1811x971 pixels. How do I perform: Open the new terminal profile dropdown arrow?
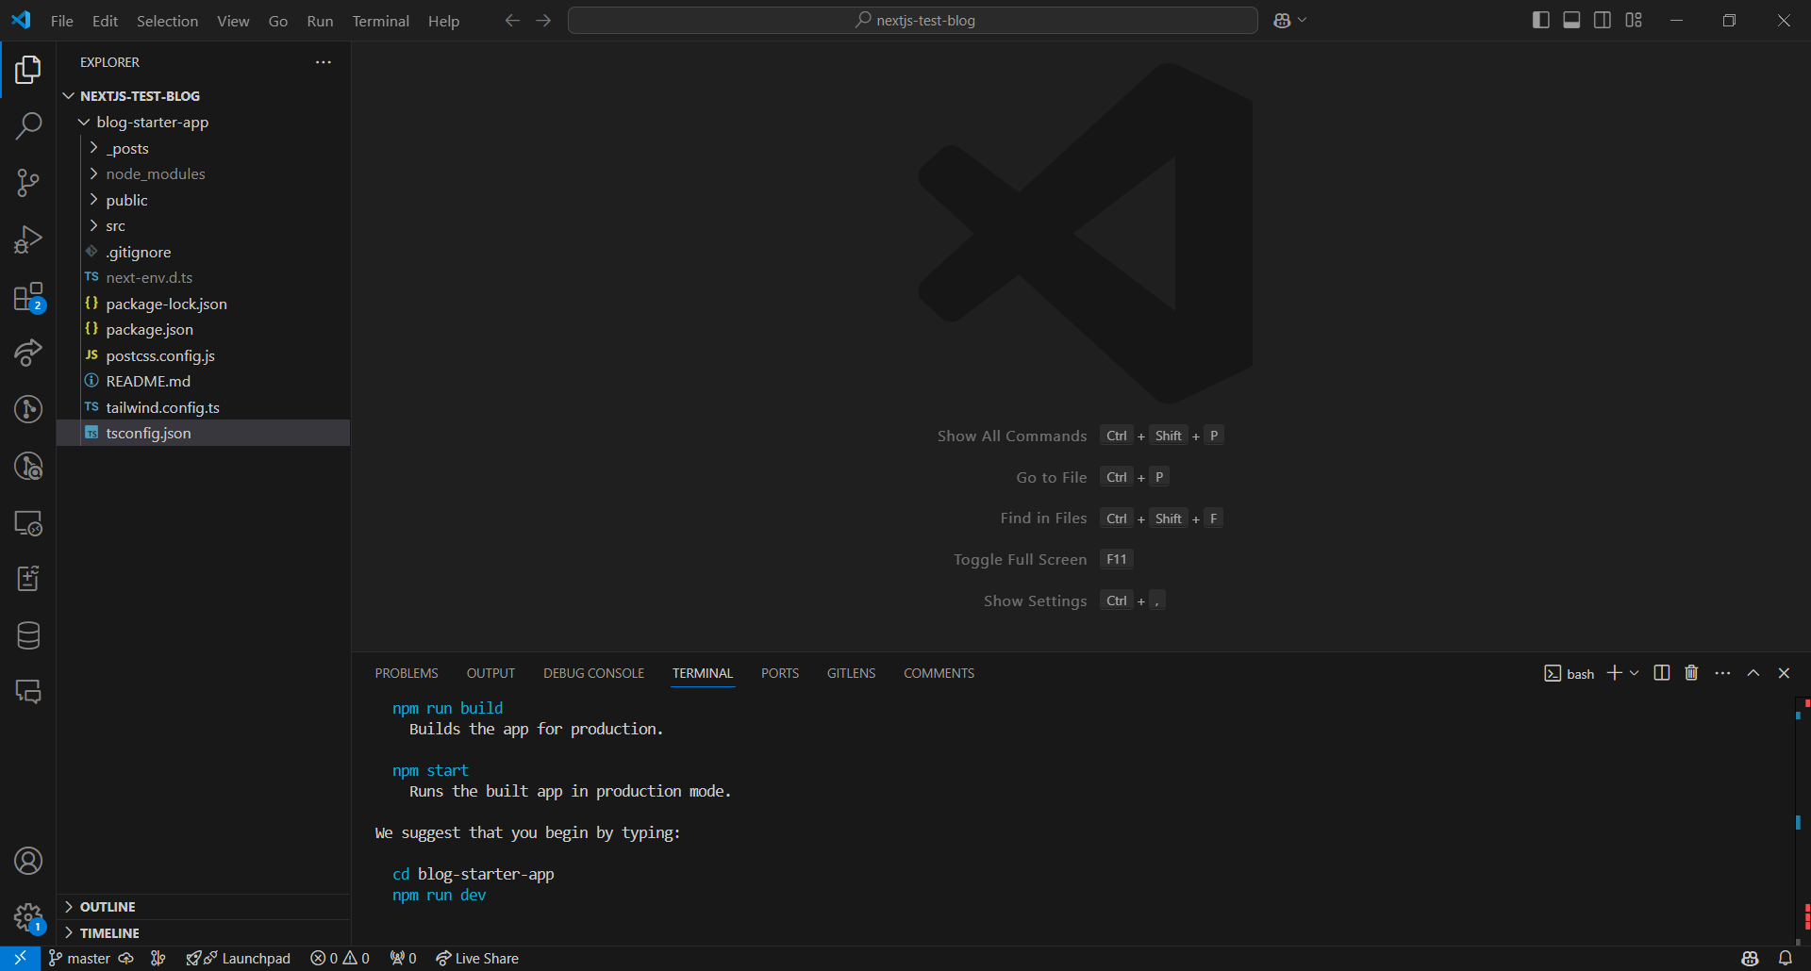(1635, 673)
